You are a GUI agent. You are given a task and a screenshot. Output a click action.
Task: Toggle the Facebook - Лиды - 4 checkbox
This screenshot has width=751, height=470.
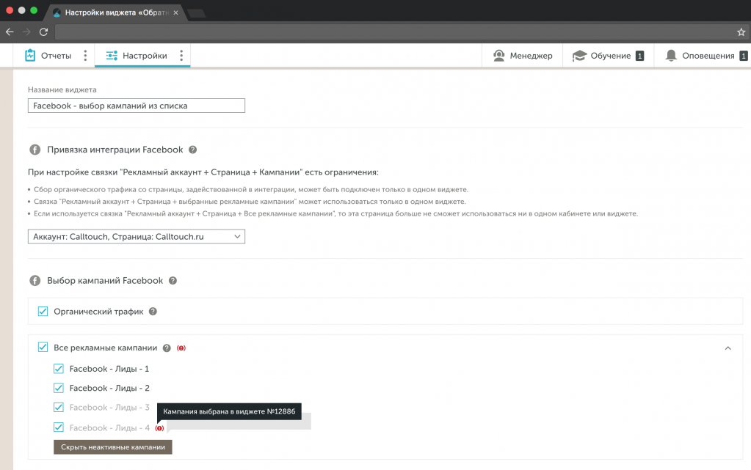coord(59,427)
